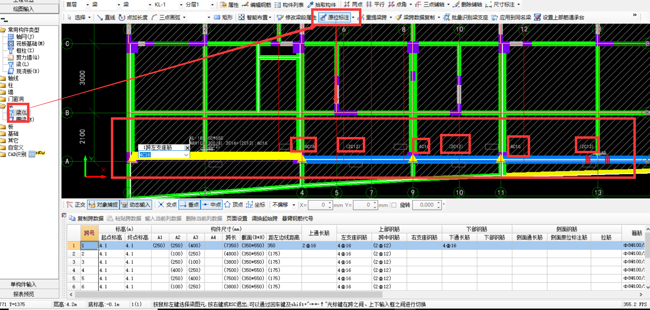Click 页面设置 page setup button
650x310 pixels.
[x=237, y=218]
